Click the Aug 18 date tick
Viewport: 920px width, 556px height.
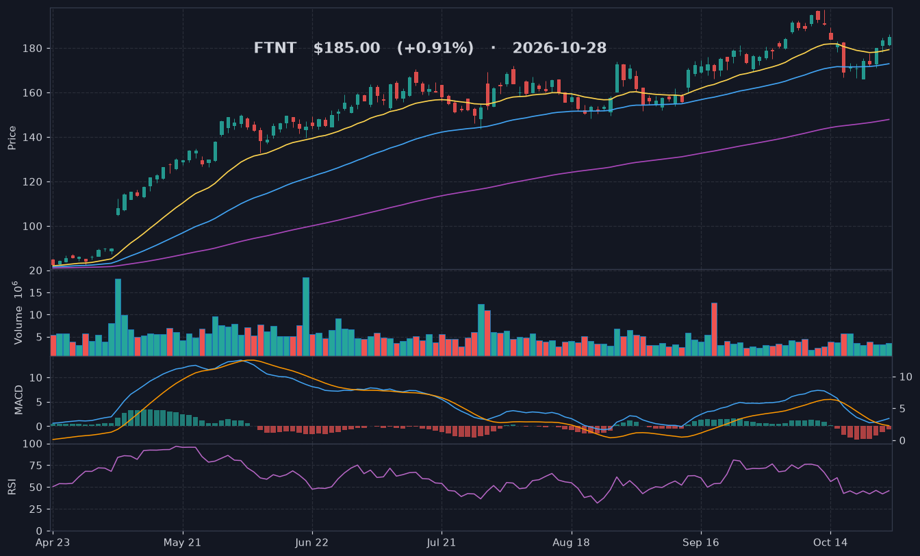tap(571, 542)
